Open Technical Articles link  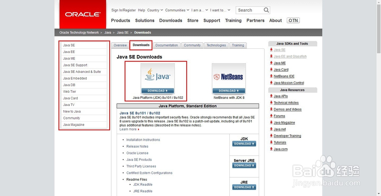(286, 103)
